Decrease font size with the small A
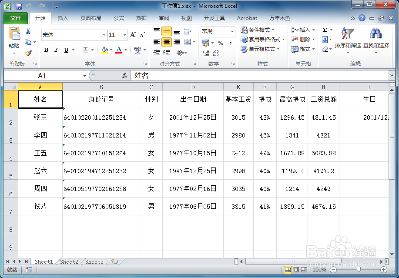Image resolution: width=399 pixels, height=278 pixels. point(142,35)
